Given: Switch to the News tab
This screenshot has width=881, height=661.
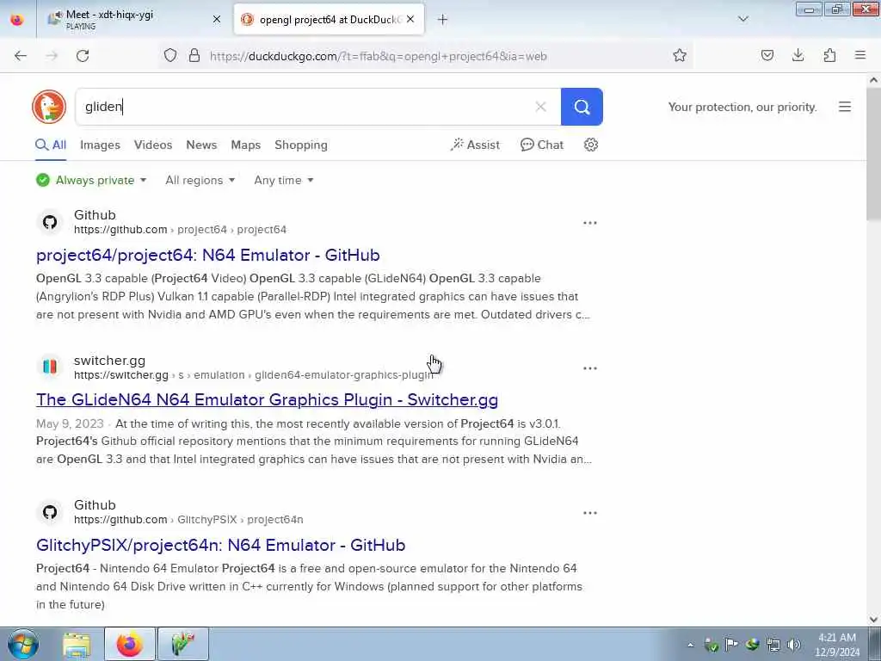Looking at the screenshot, I should 201,145.
